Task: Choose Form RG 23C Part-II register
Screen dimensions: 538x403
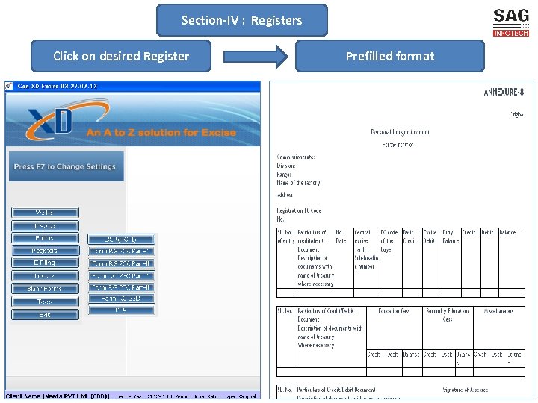Action: [x=121, y=287]
